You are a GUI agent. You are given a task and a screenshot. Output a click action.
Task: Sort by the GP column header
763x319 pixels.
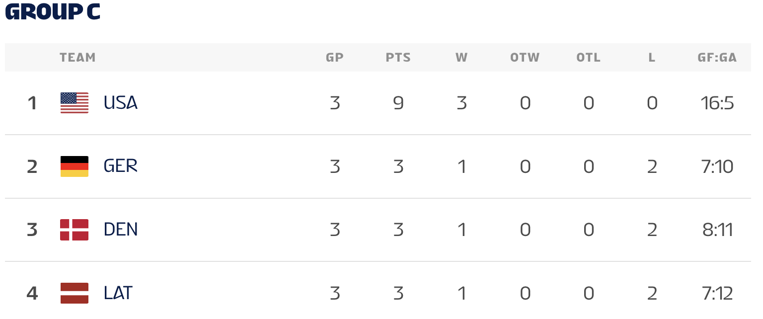[335, 58]
